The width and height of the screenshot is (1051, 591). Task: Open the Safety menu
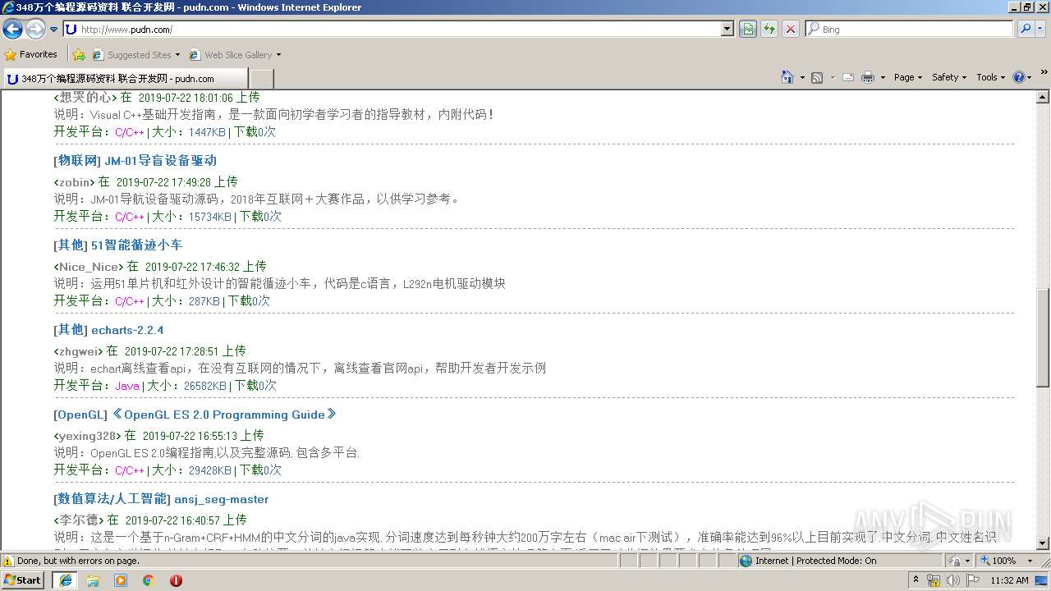tap(949, 77)
